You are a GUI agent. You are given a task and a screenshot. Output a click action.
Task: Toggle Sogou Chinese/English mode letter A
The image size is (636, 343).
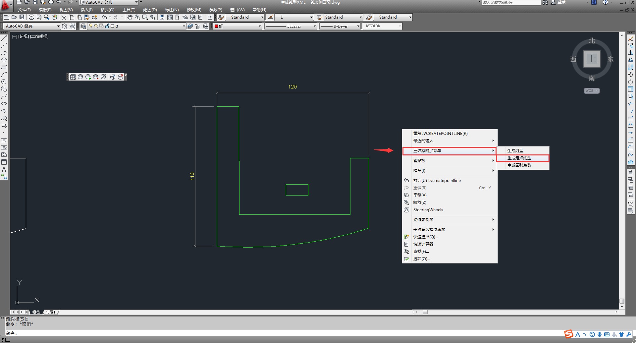578,334
